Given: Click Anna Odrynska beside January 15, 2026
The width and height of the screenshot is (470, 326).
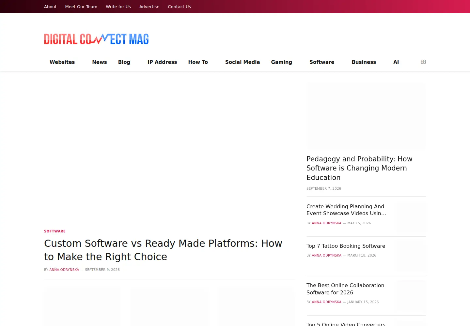Looking at the screenshot, I should 327,302.
